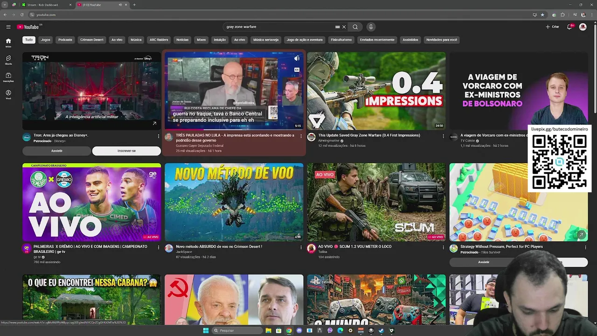Open the YouTube account avatar menu
The width and height of the screenshot is (597, 336).
point(583,27)
